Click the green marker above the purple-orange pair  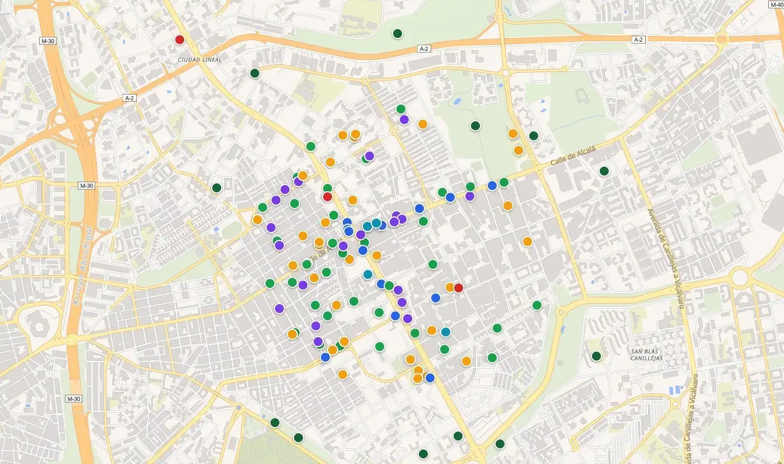point(401,109)
